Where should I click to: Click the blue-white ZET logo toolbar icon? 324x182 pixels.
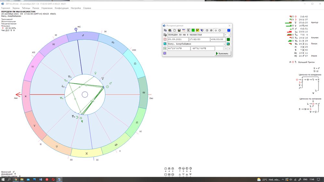202,30
